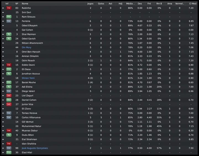The image size is (199, 156).
Task: Sort players by the Nome column header
Action: pyautogui.click(x=25, y=4)
